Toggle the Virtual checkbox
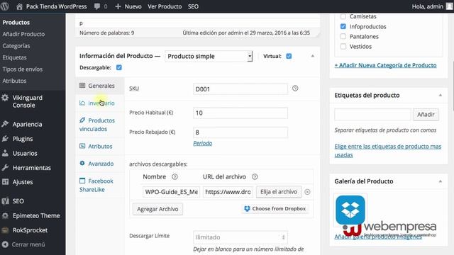The width and height of the screenshot is (454, 255). (x=289, y=56)
